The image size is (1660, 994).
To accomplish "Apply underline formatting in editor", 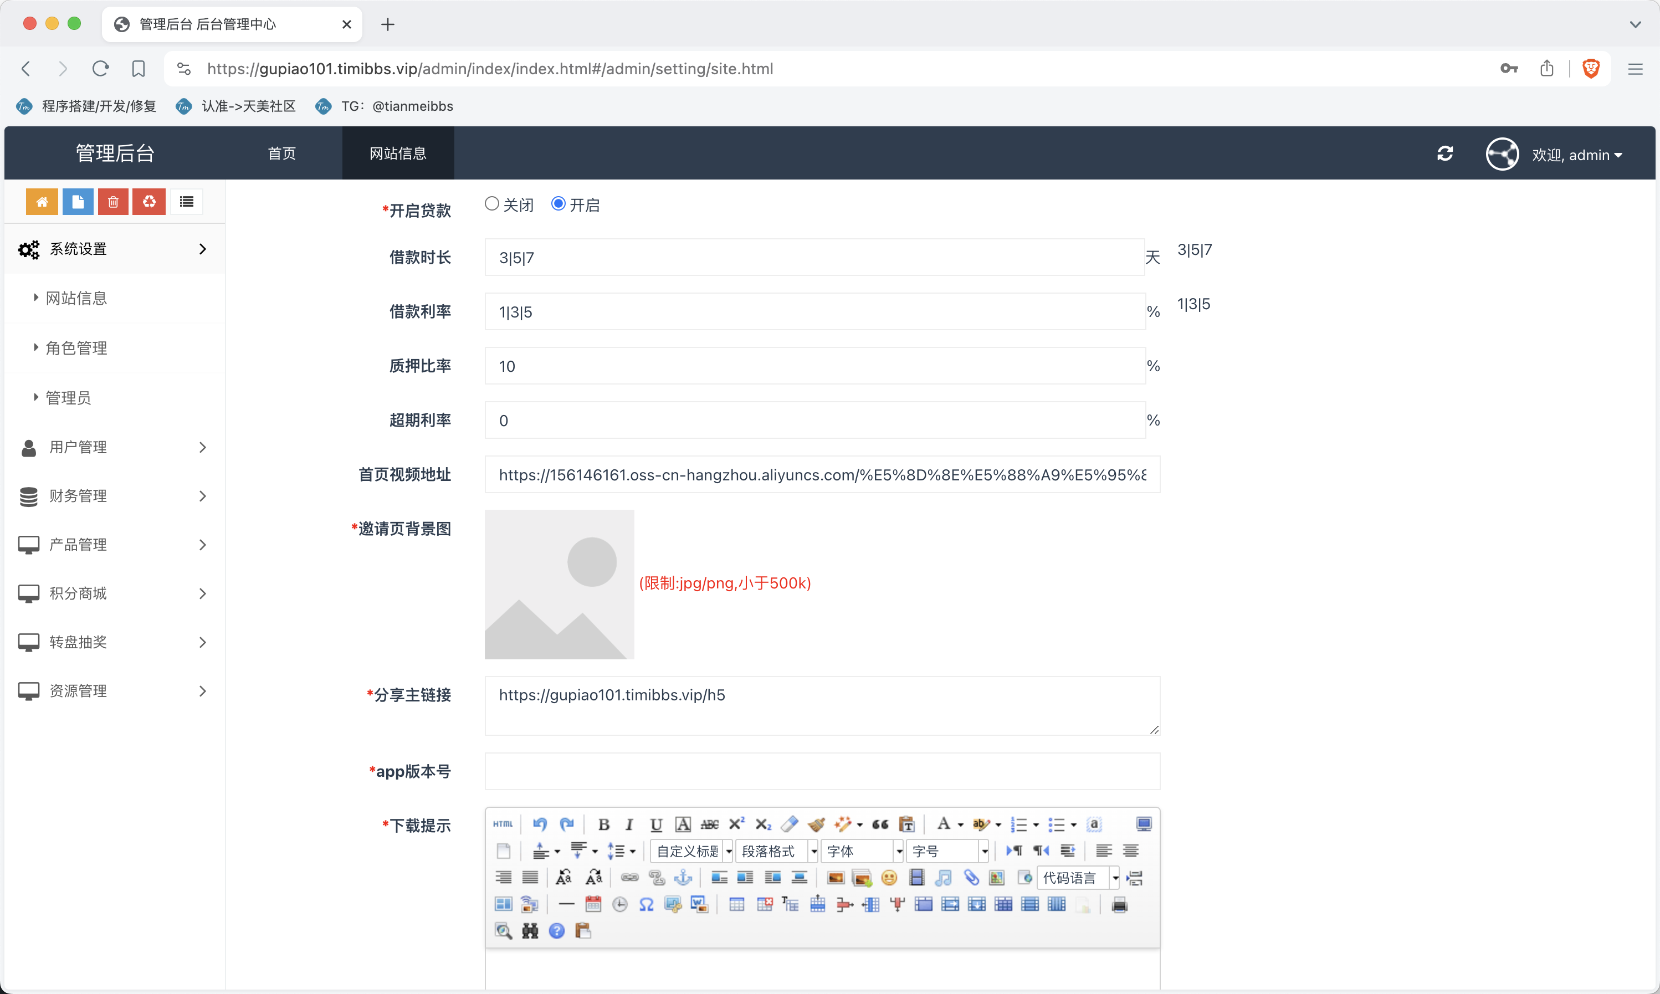I will (x=655, y=824).
